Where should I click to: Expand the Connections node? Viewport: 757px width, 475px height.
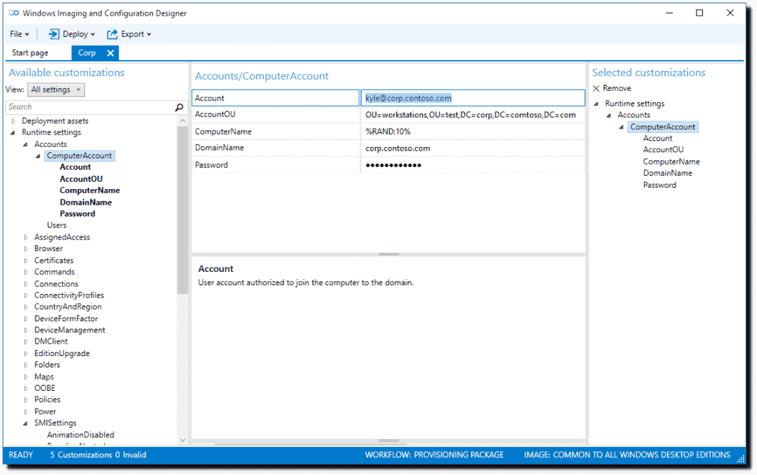pyautogui.click(x=26, y=284)
